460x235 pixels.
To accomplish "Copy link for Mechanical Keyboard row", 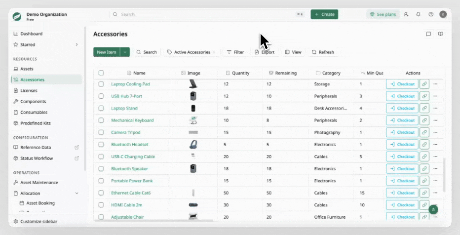I will coord(424,120).
